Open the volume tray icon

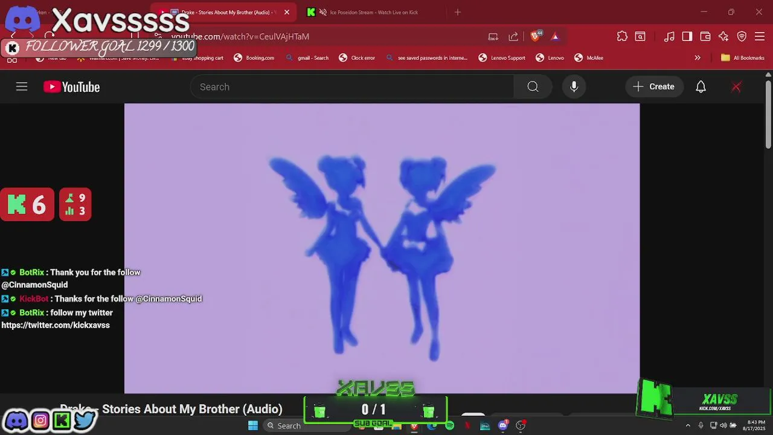[x=723, y=425]
